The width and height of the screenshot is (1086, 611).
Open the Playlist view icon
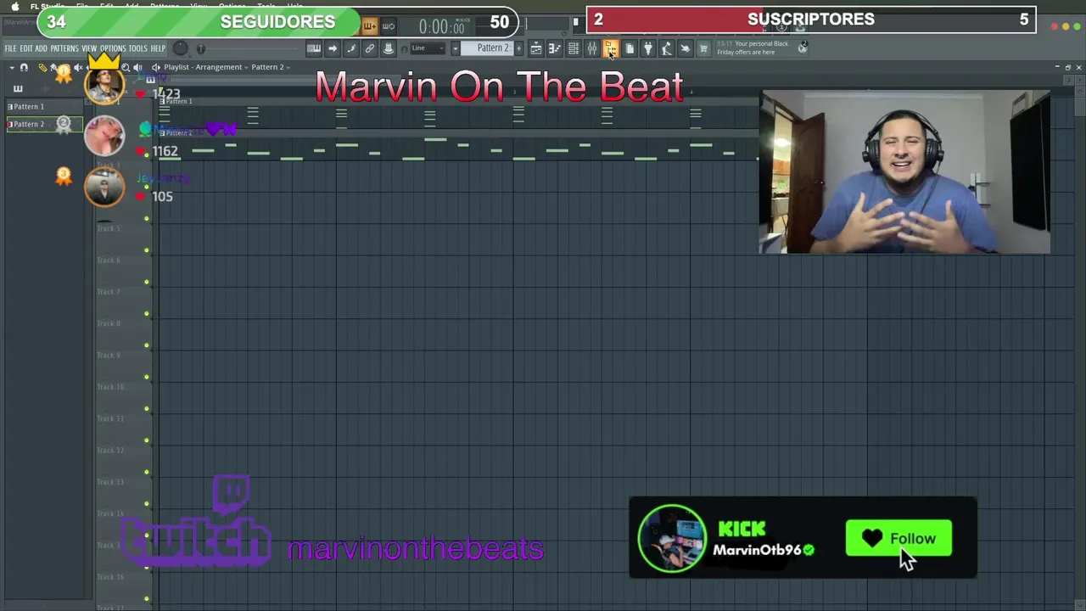tap(536, 48)
